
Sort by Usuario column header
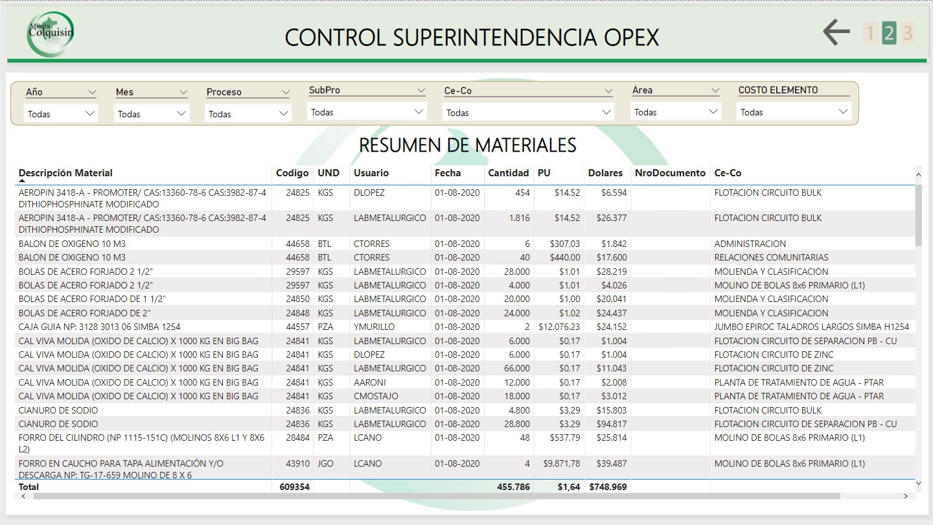(371, 173)
